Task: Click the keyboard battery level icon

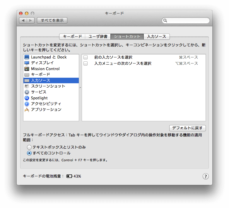Action: [x=69, y=176]
